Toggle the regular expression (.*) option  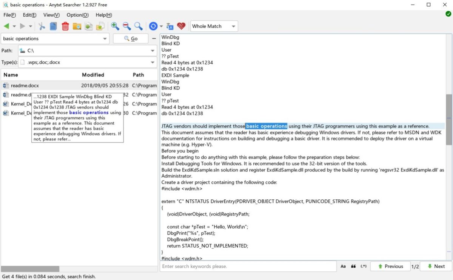point(364,266)
